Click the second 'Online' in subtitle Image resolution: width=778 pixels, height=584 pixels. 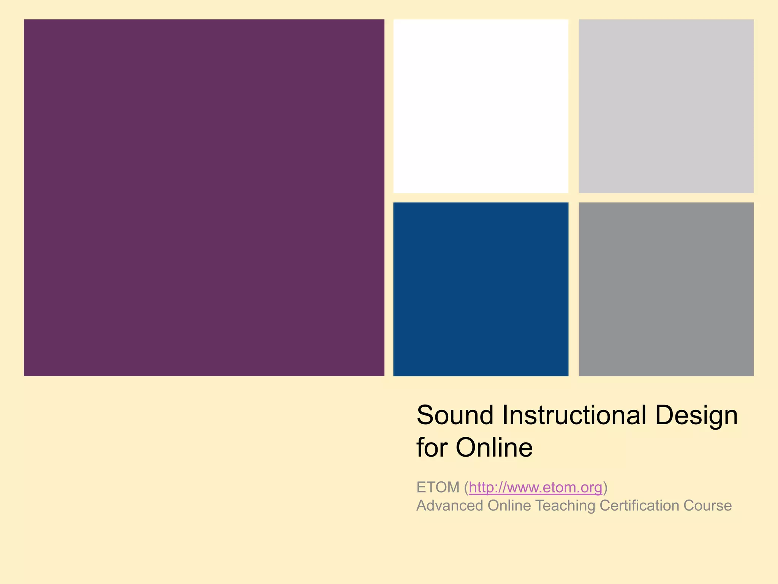coord(509,506)
